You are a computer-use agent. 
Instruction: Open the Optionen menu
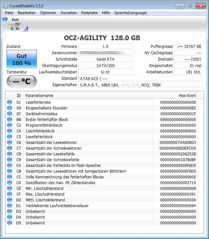[48, 13]
